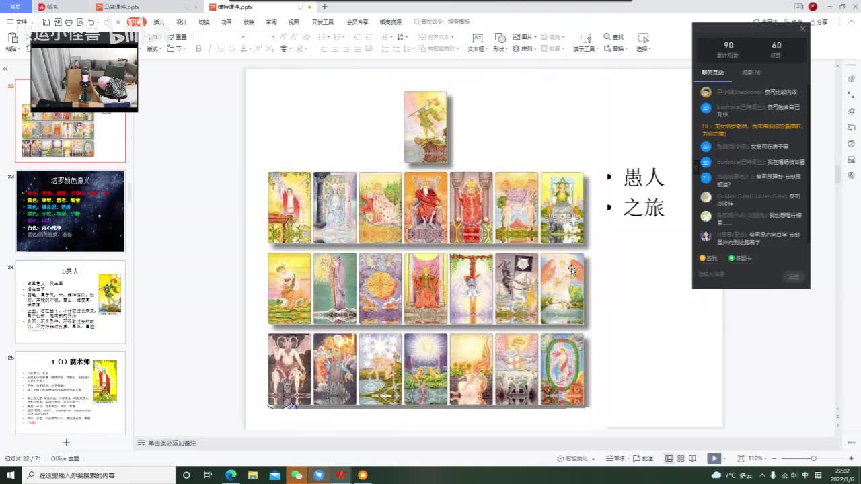The width and height of the screenshot is (861, 484).
Task: Click the Underline formatting icon
Action: [221, 48]
